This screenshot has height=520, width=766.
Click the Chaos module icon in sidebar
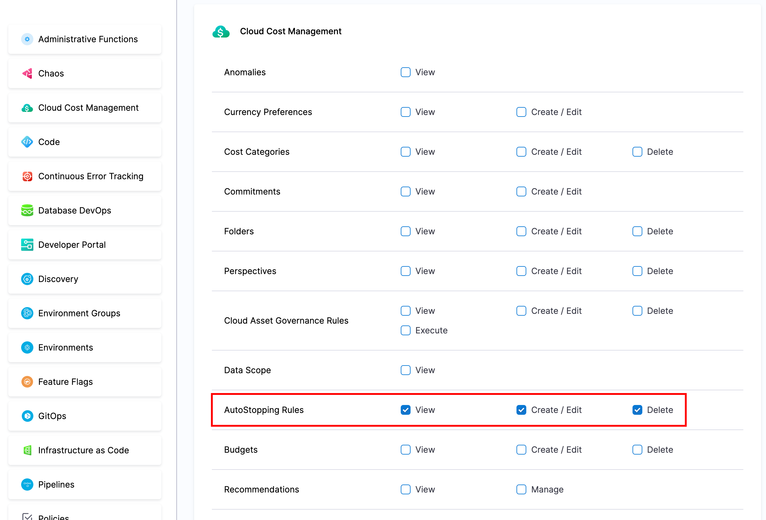point(27,73)
